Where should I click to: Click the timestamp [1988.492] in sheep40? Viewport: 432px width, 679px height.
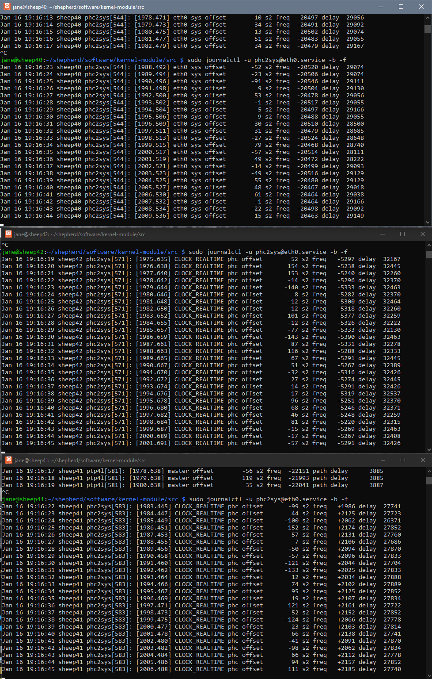[x=152, y=67]
